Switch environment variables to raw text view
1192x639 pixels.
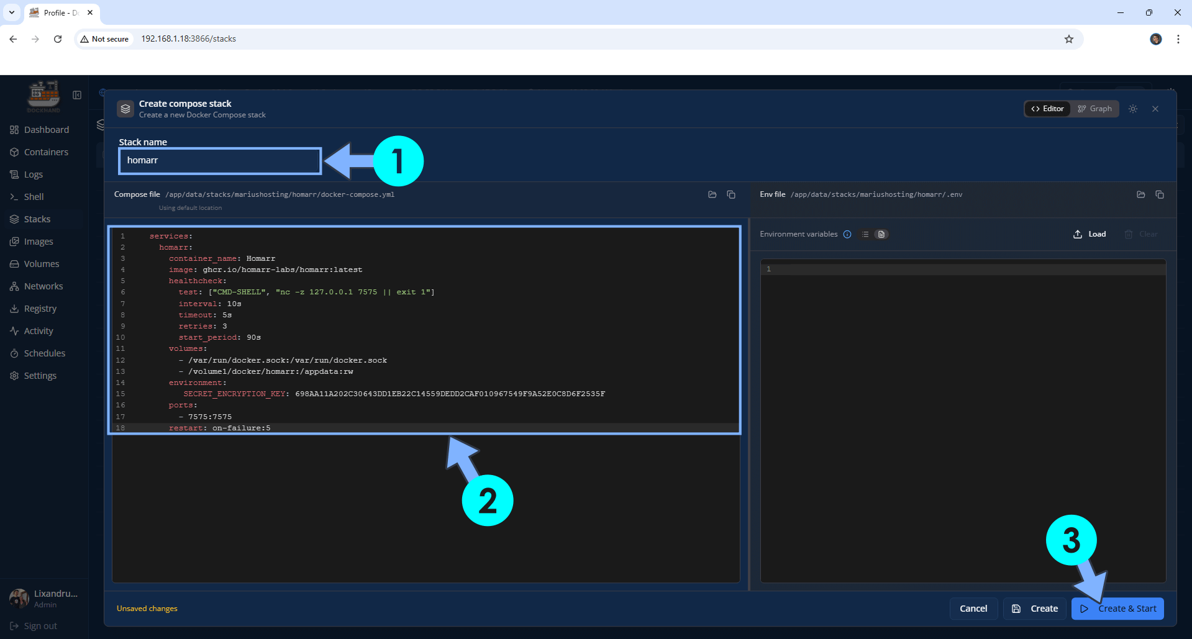click(881, 234)
